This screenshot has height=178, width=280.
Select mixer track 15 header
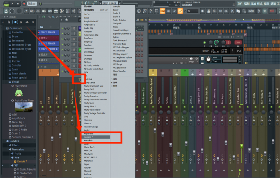point(153,72)
